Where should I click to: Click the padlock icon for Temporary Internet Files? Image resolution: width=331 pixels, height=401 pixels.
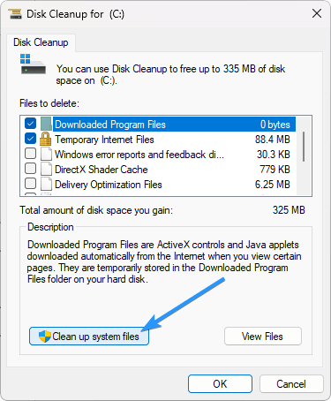click(x=45, y=139)
